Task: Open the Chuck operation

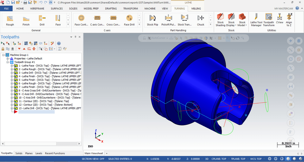Action: pos(201,20)
